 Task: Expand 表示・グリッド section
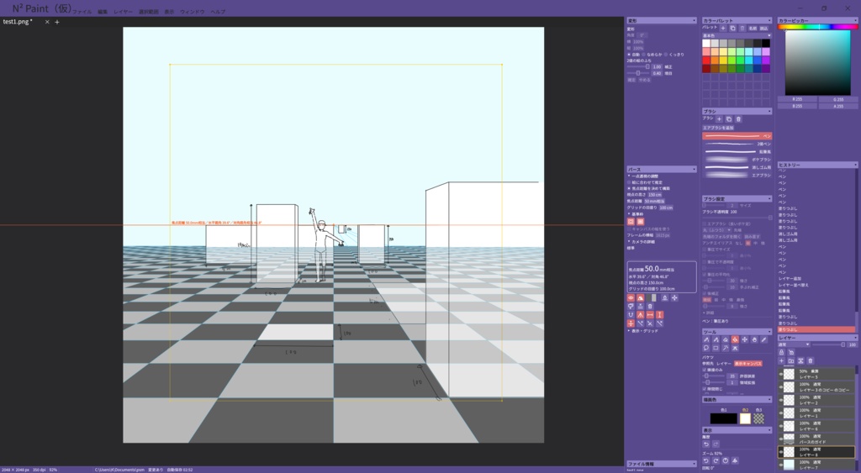pos(642,331)
